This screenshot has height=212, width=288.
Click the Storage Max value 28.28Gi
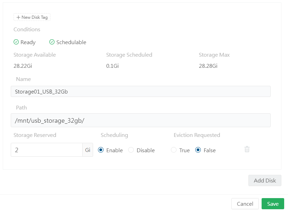[208, 66]
